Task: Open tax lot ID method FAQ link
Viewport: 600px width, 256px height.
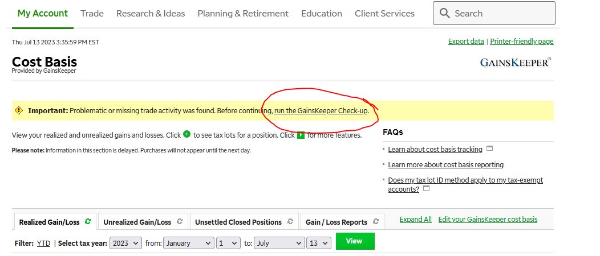Action: point(465,184)
